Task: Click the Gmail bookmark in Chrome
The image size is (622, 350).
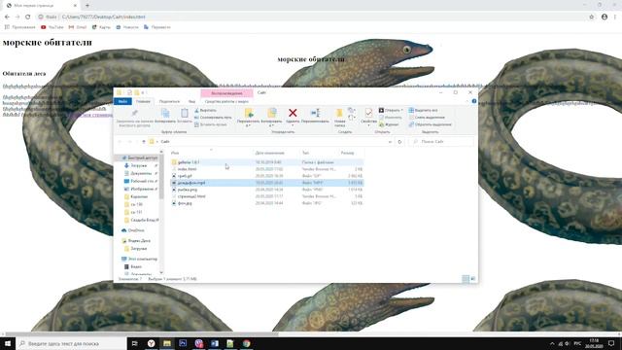Action: point(78,27)
